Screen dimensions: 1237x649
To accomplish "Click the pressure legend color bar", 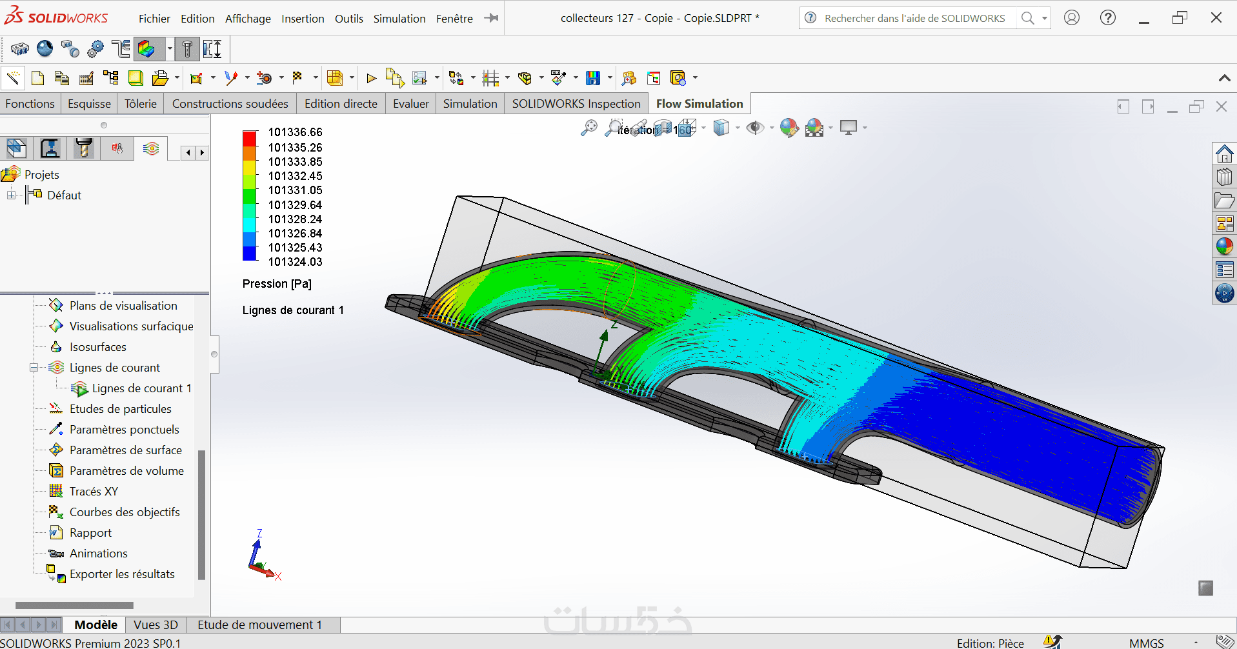I will [x=250, y=195].
